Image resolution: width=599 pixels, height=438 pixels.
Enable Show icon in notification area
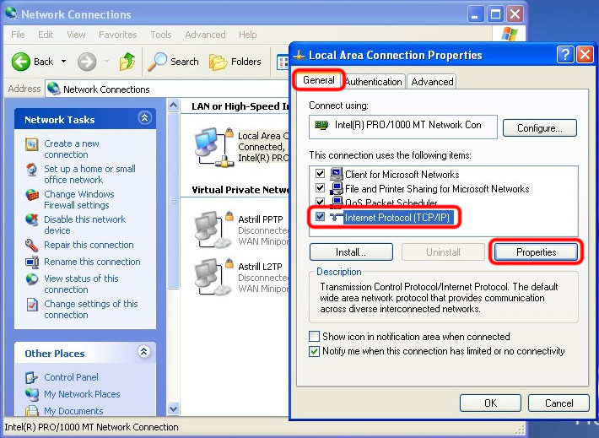coord(314,337)
